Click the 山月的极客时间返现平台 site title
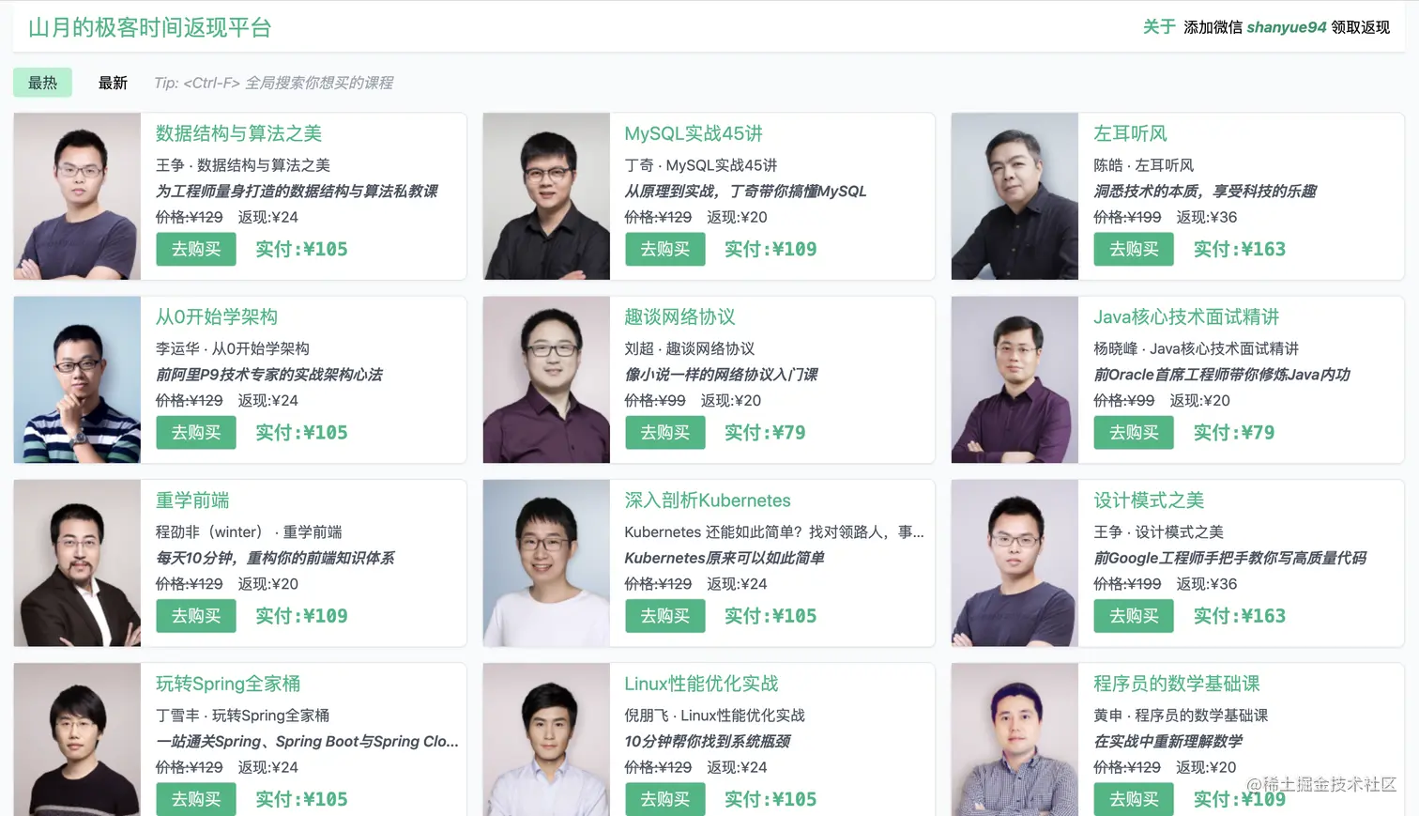The height and width of the screenshot is (816, 1419). pyautogui.click(x=150, y=27)
